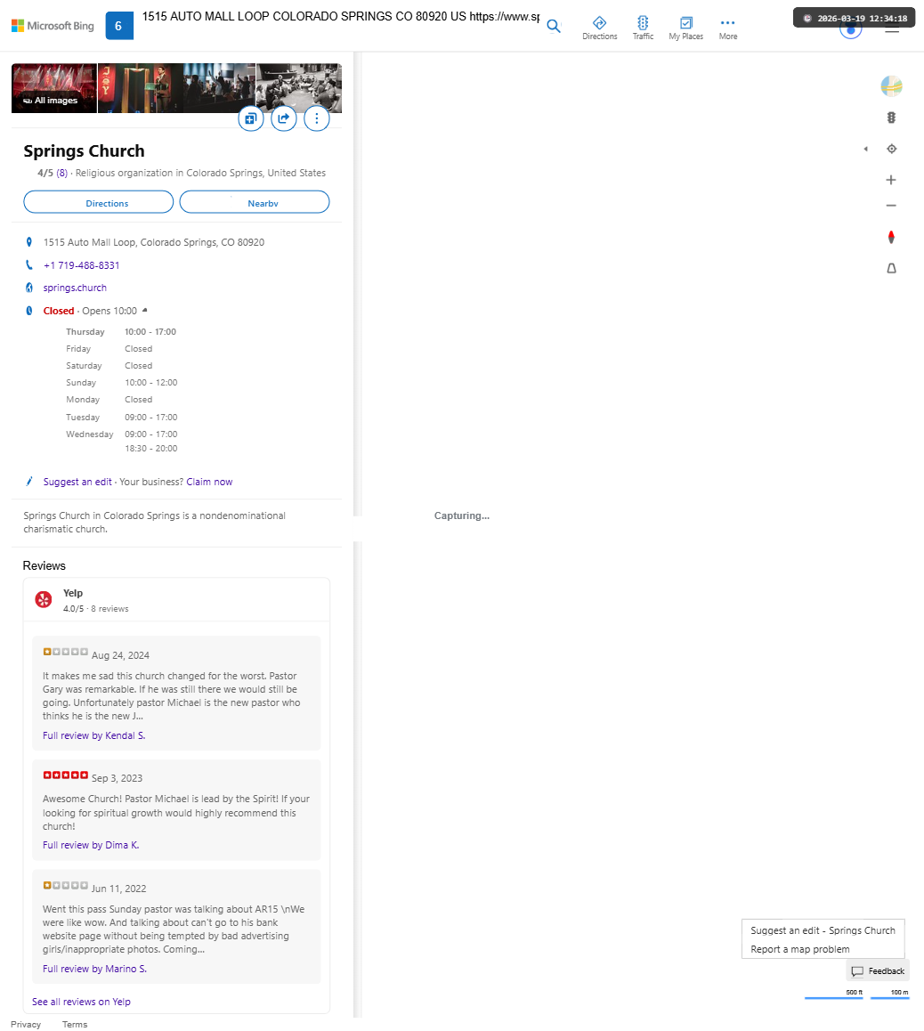Click the 100 m map scale indicator
The width and height of the screenshot is (924, 1031).
(x=890, y=994)
